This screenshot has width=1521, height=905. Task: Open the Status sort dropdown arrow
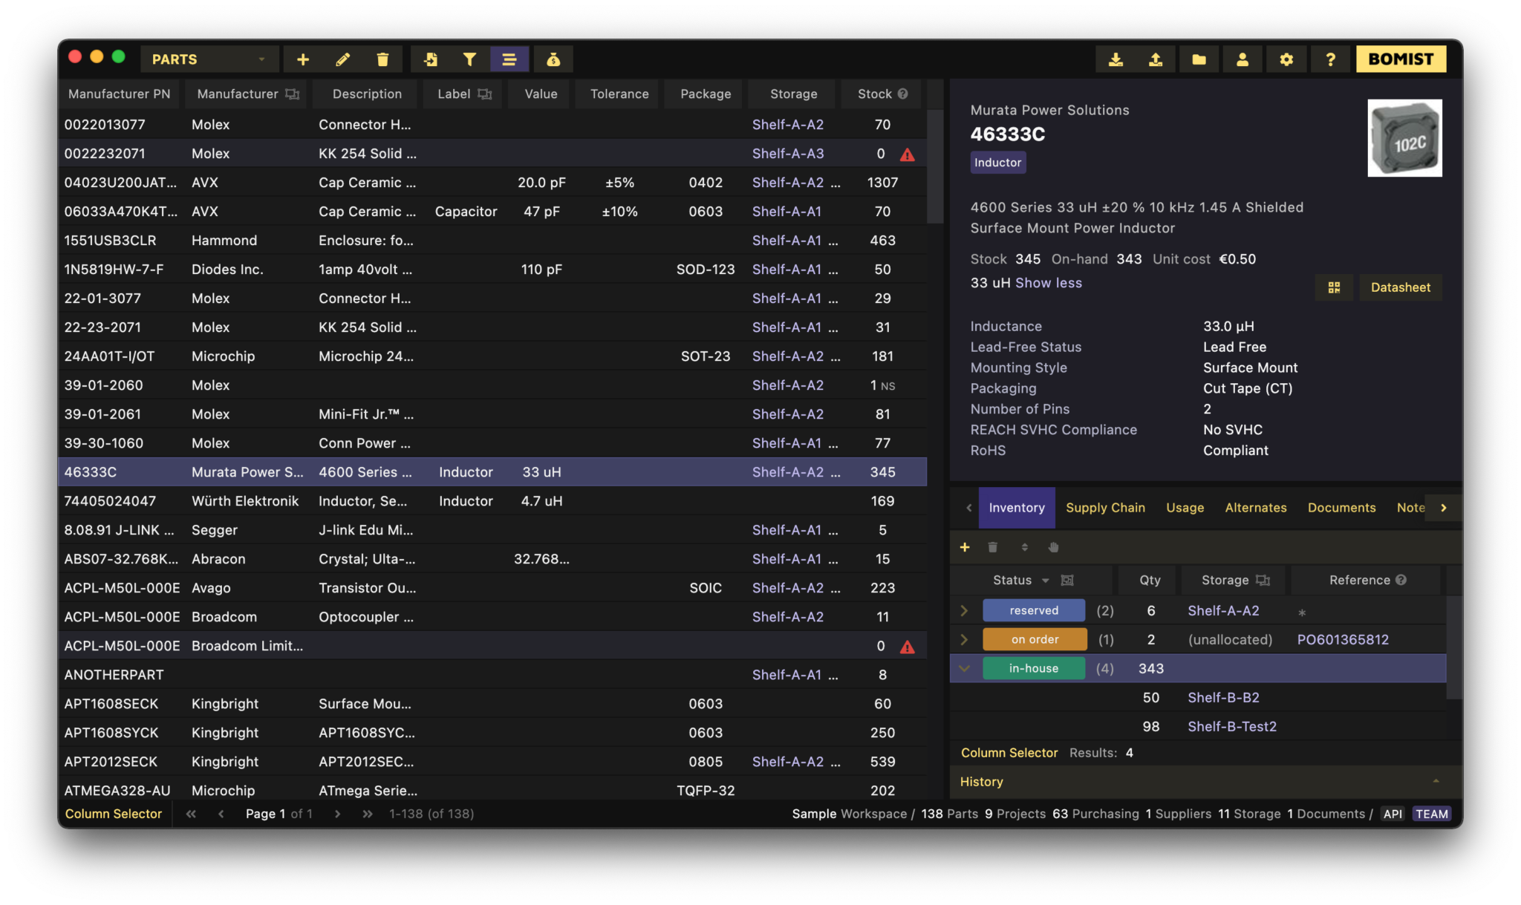(x=1047, y=580)
